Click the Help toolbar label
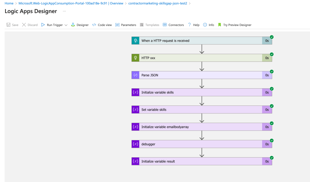This screenshot has height=182, width=310. (196, 25)
